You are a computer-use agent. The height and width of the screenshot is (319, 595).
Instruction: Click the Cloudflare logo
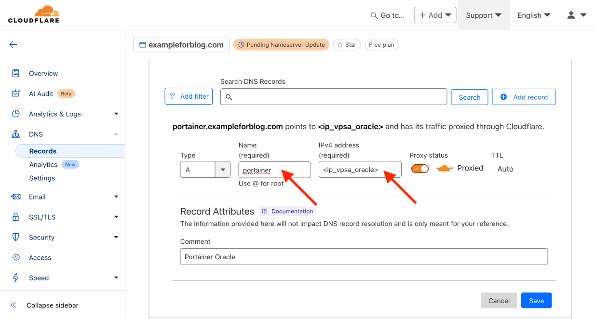click(33, 14)
